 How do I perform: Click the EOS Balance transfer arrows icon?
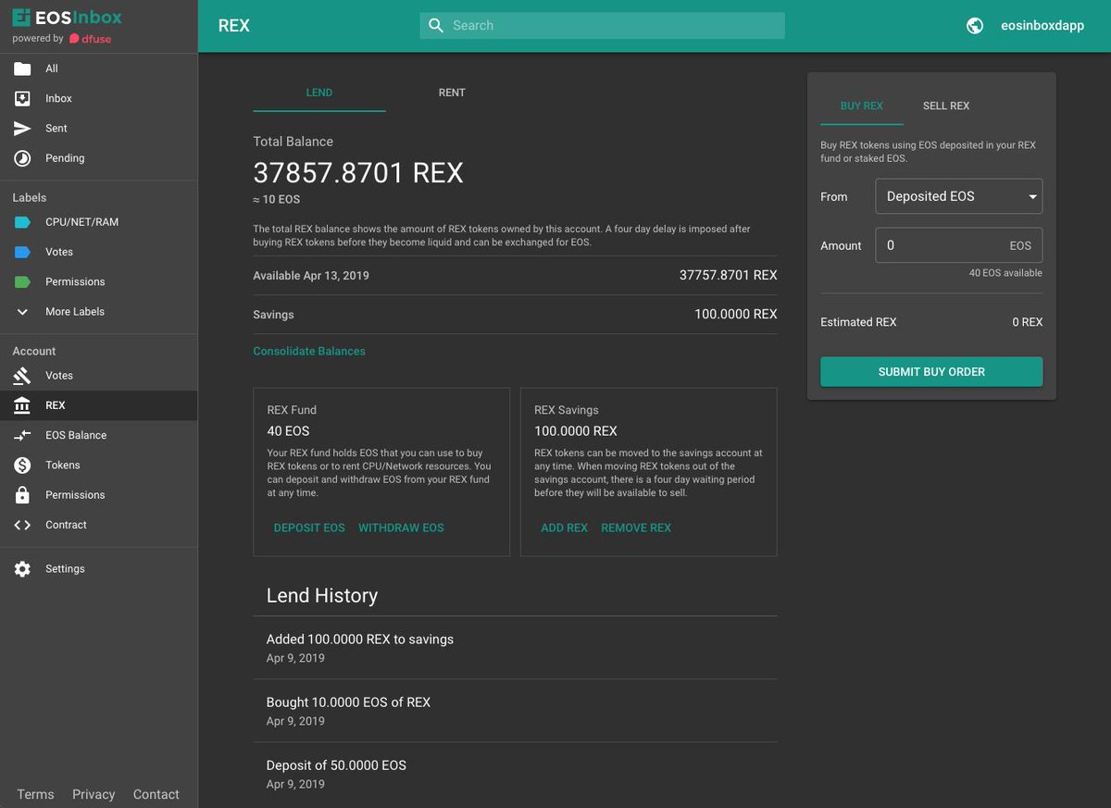tap(22, 435)
